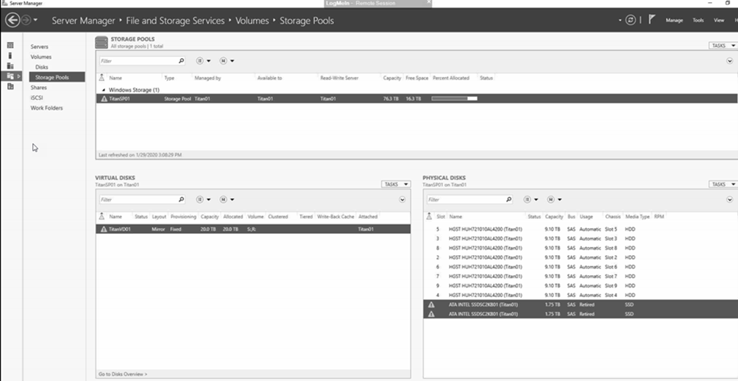This screenshot has width=738, height=381.
Task: Click the Storage Pools tile icon
Action: click(102, 43)
